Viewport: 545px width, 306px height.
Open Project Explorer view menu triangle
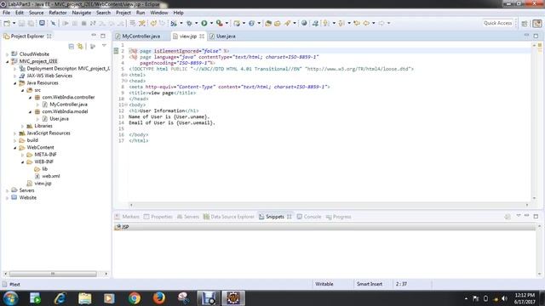(104, 46)
